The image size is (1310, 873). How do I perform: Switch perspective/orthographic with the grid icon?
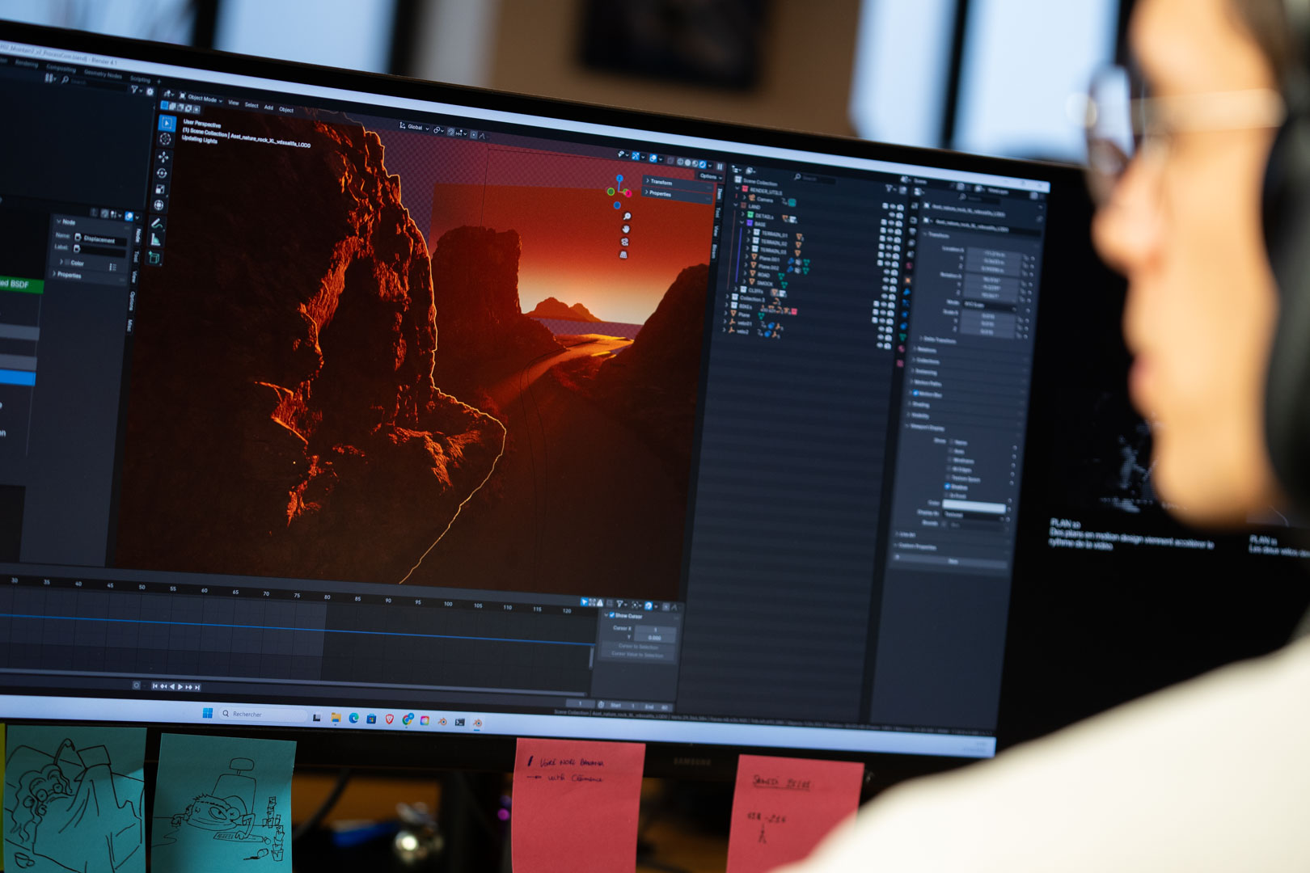tap(623, 255)
